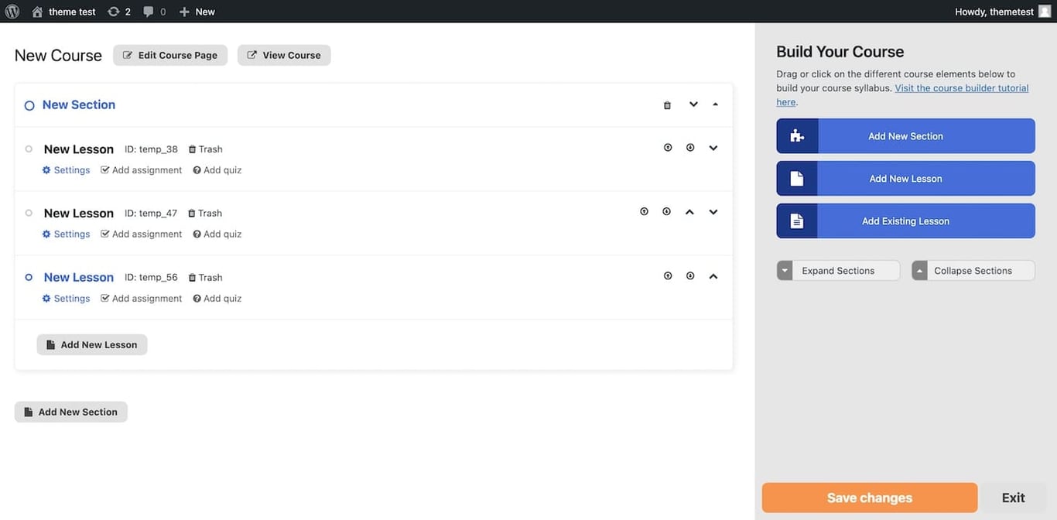Select the circle marker beside lesson temp_38
This screenshot has height=520, width=1057.
pyautogui.click(x=28, y=147)
